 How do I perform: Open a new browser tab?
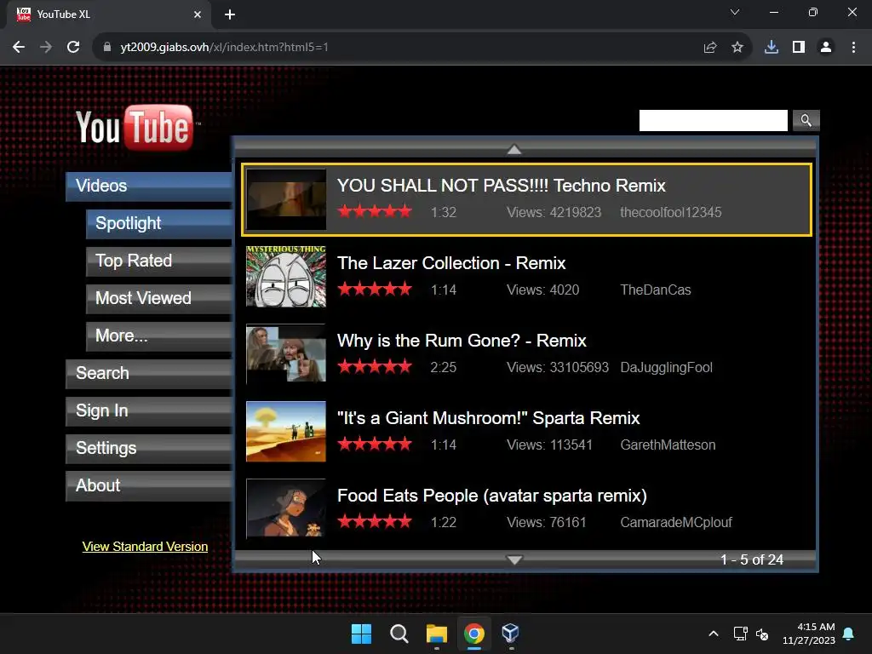(230, 14)
